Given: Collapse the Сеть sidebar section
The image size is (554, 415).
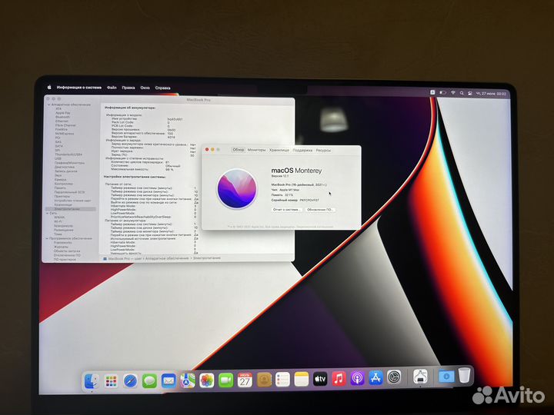Looking at the screenshot, I should [x=48, y=213].
